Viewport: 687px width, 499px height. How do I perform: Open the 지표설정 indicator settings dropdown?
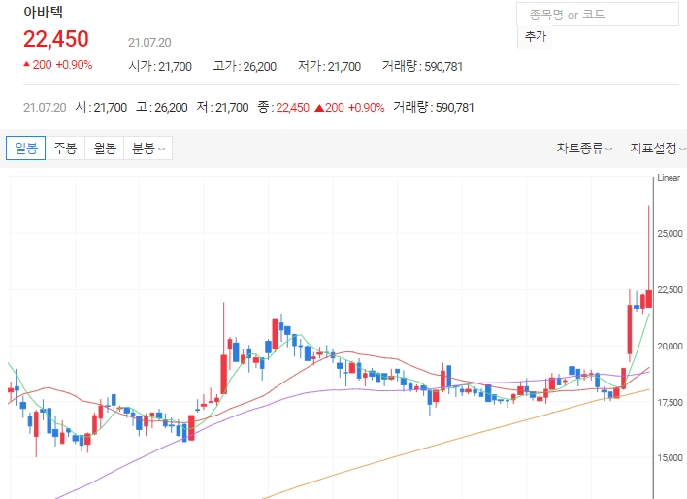pos(658,149)
